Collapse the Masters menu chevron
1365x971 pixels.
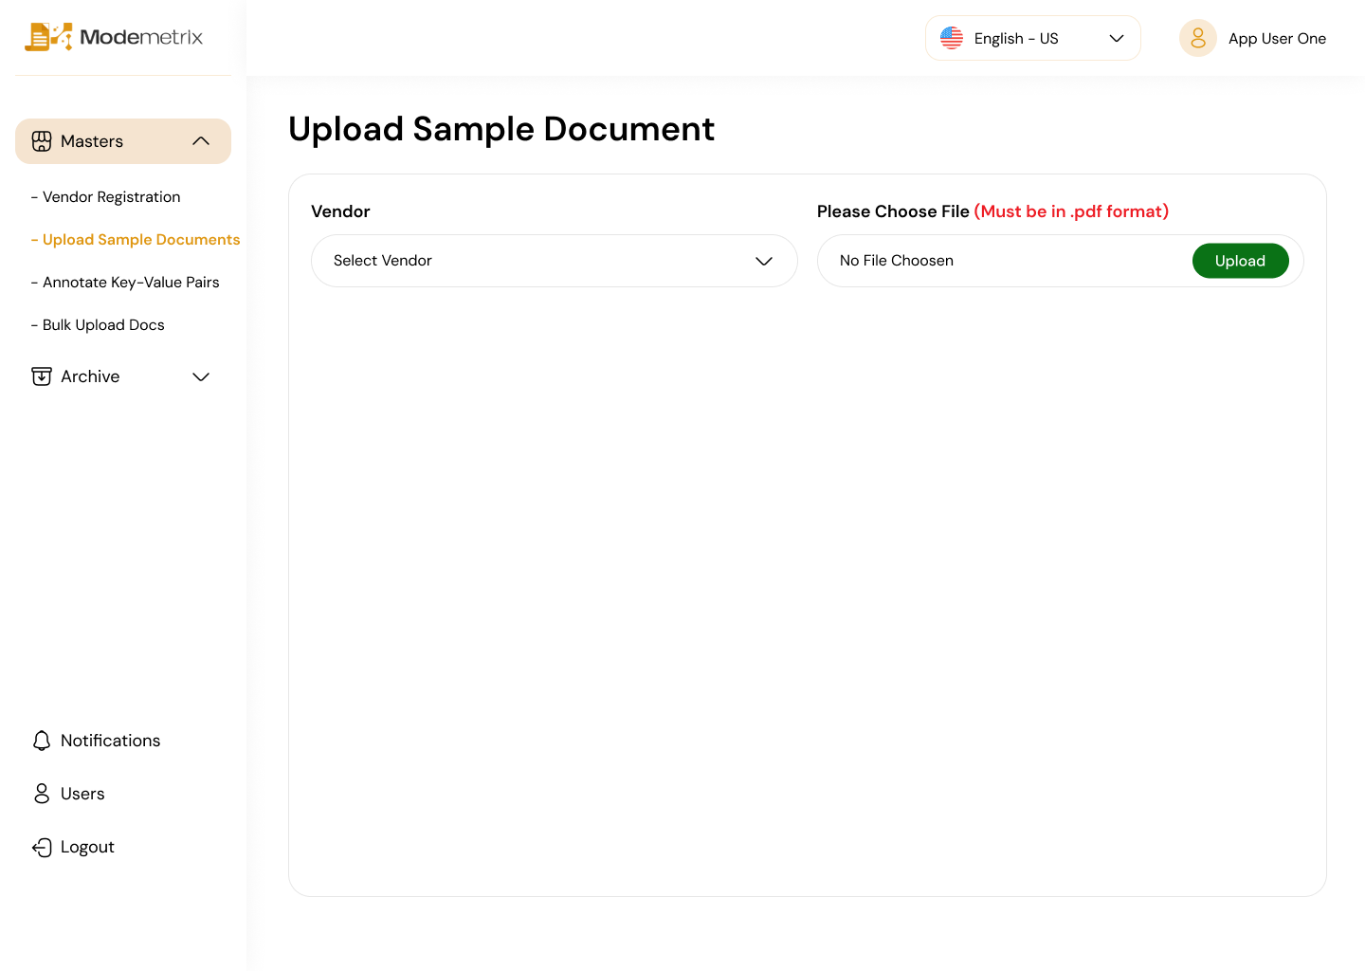[x=201, y=141]
